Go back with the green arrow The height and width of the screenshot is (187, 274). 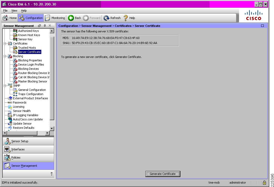[x=71, y=18]
